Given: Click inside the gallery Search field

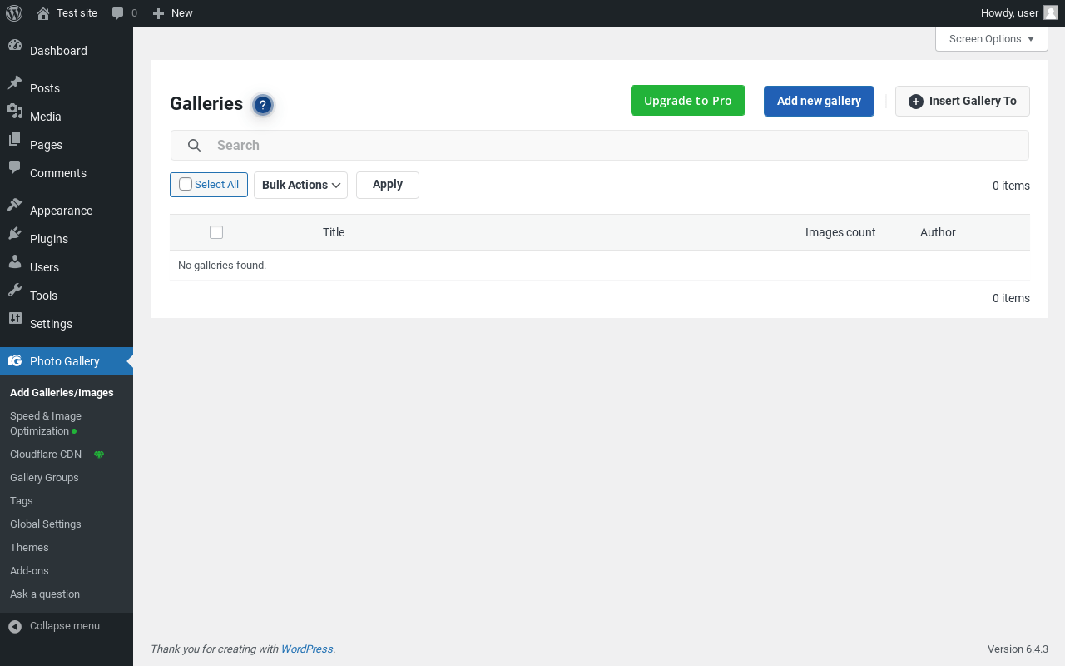Looking at the screenshot, I should [600, 145].
